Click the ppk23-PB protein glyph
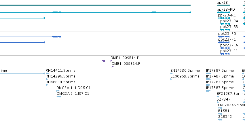This screenshot has width=245, height=121. pyautogui.click(x=225, y=54)
